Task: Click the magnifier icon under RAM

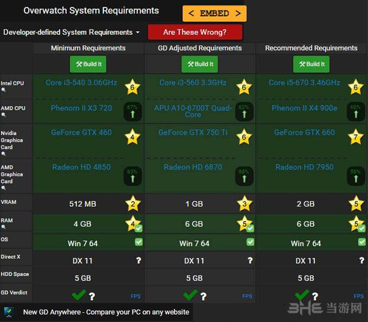Action: point(3,227)
